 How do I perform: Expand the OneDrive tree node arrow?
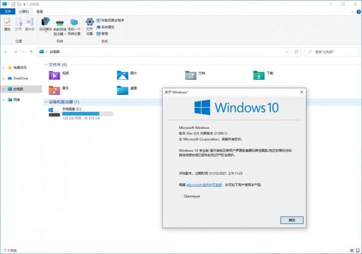[4, 79]
